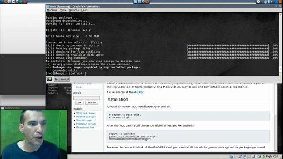Screen dimensions: 283x159
Task: Open the Special pages link
Action: [x=84, y=120]
